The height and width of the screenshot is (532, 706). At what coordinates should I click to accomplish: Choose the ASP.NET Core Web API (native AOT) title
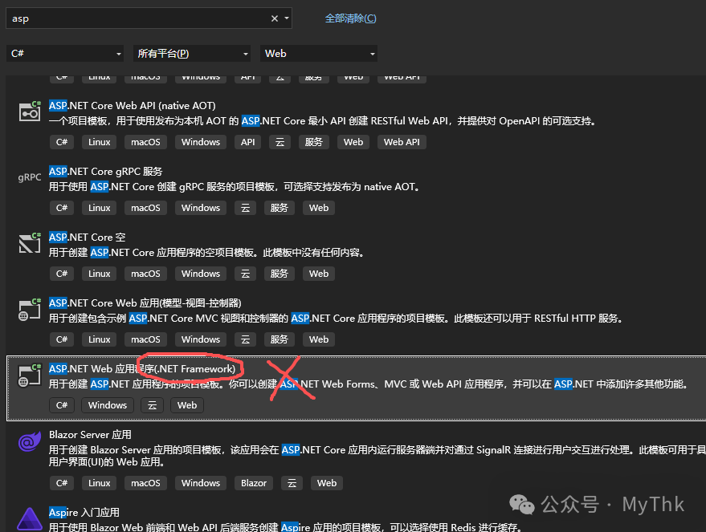[x=133, y=106]
